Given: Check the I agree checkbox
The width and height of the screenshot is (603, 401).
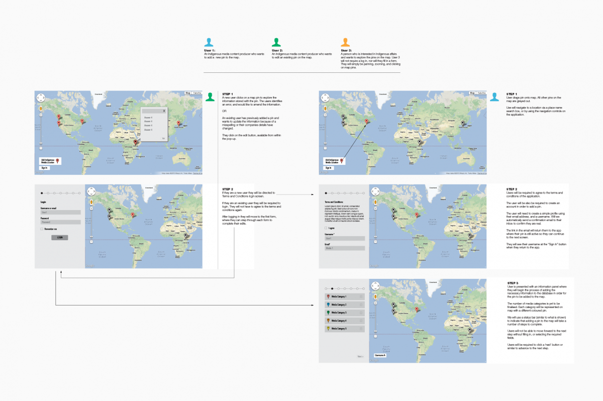Looking at the screenshot, I should pos(326,228).
